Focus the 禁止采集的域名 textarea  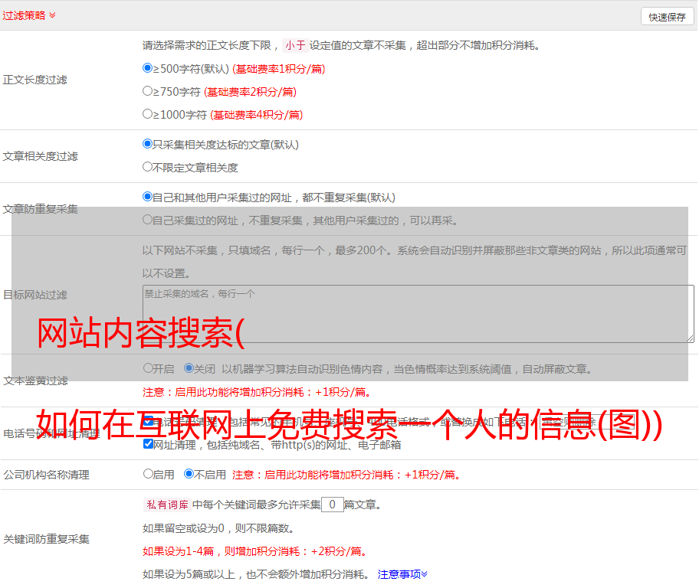(418, 314)
